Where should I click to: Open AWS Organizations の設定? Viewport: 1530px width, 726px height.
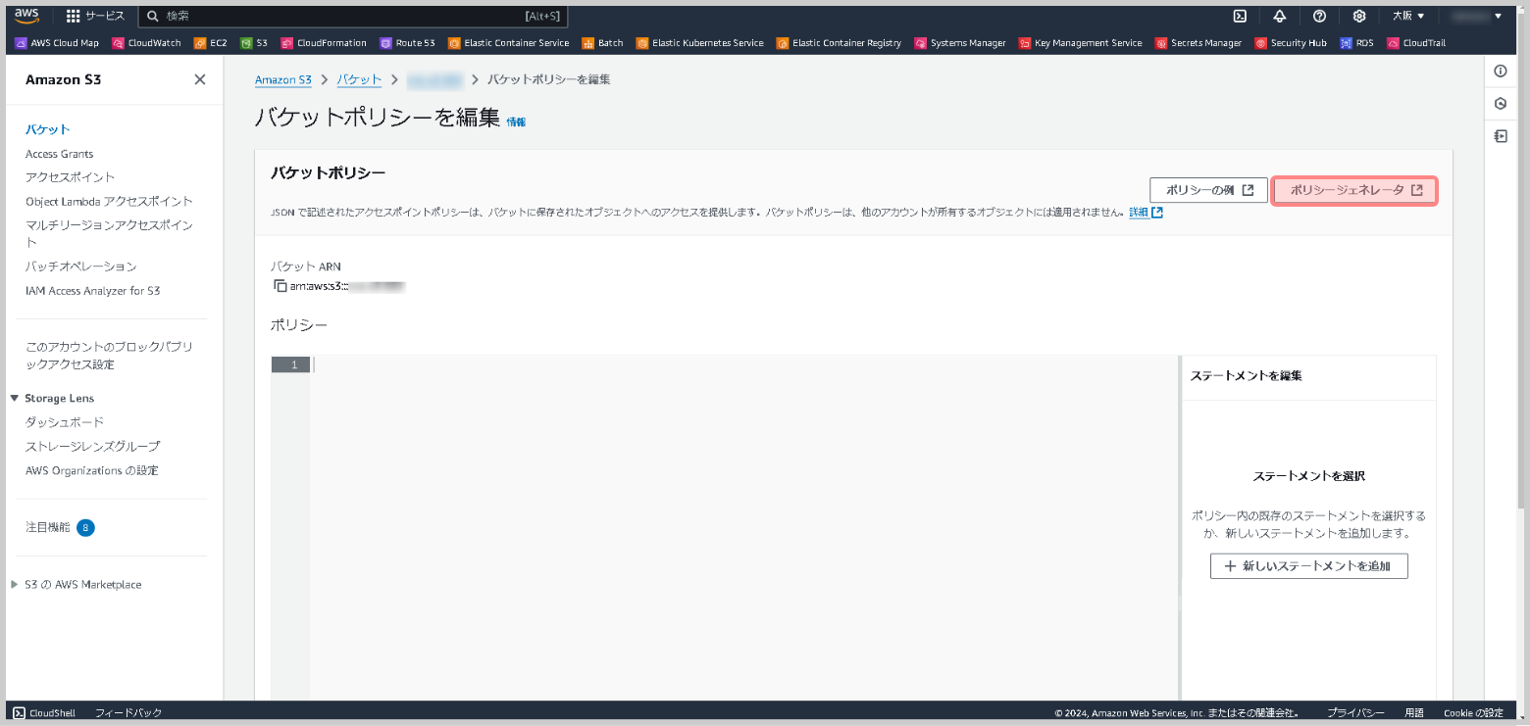coord(92,470)
